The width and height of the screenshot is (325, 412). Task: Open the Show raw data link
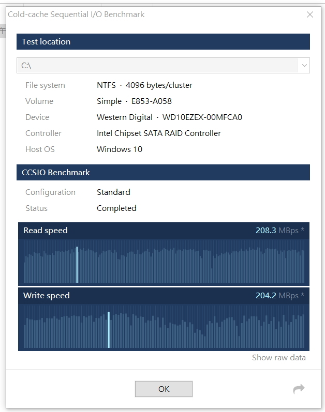tap(278, 358)
